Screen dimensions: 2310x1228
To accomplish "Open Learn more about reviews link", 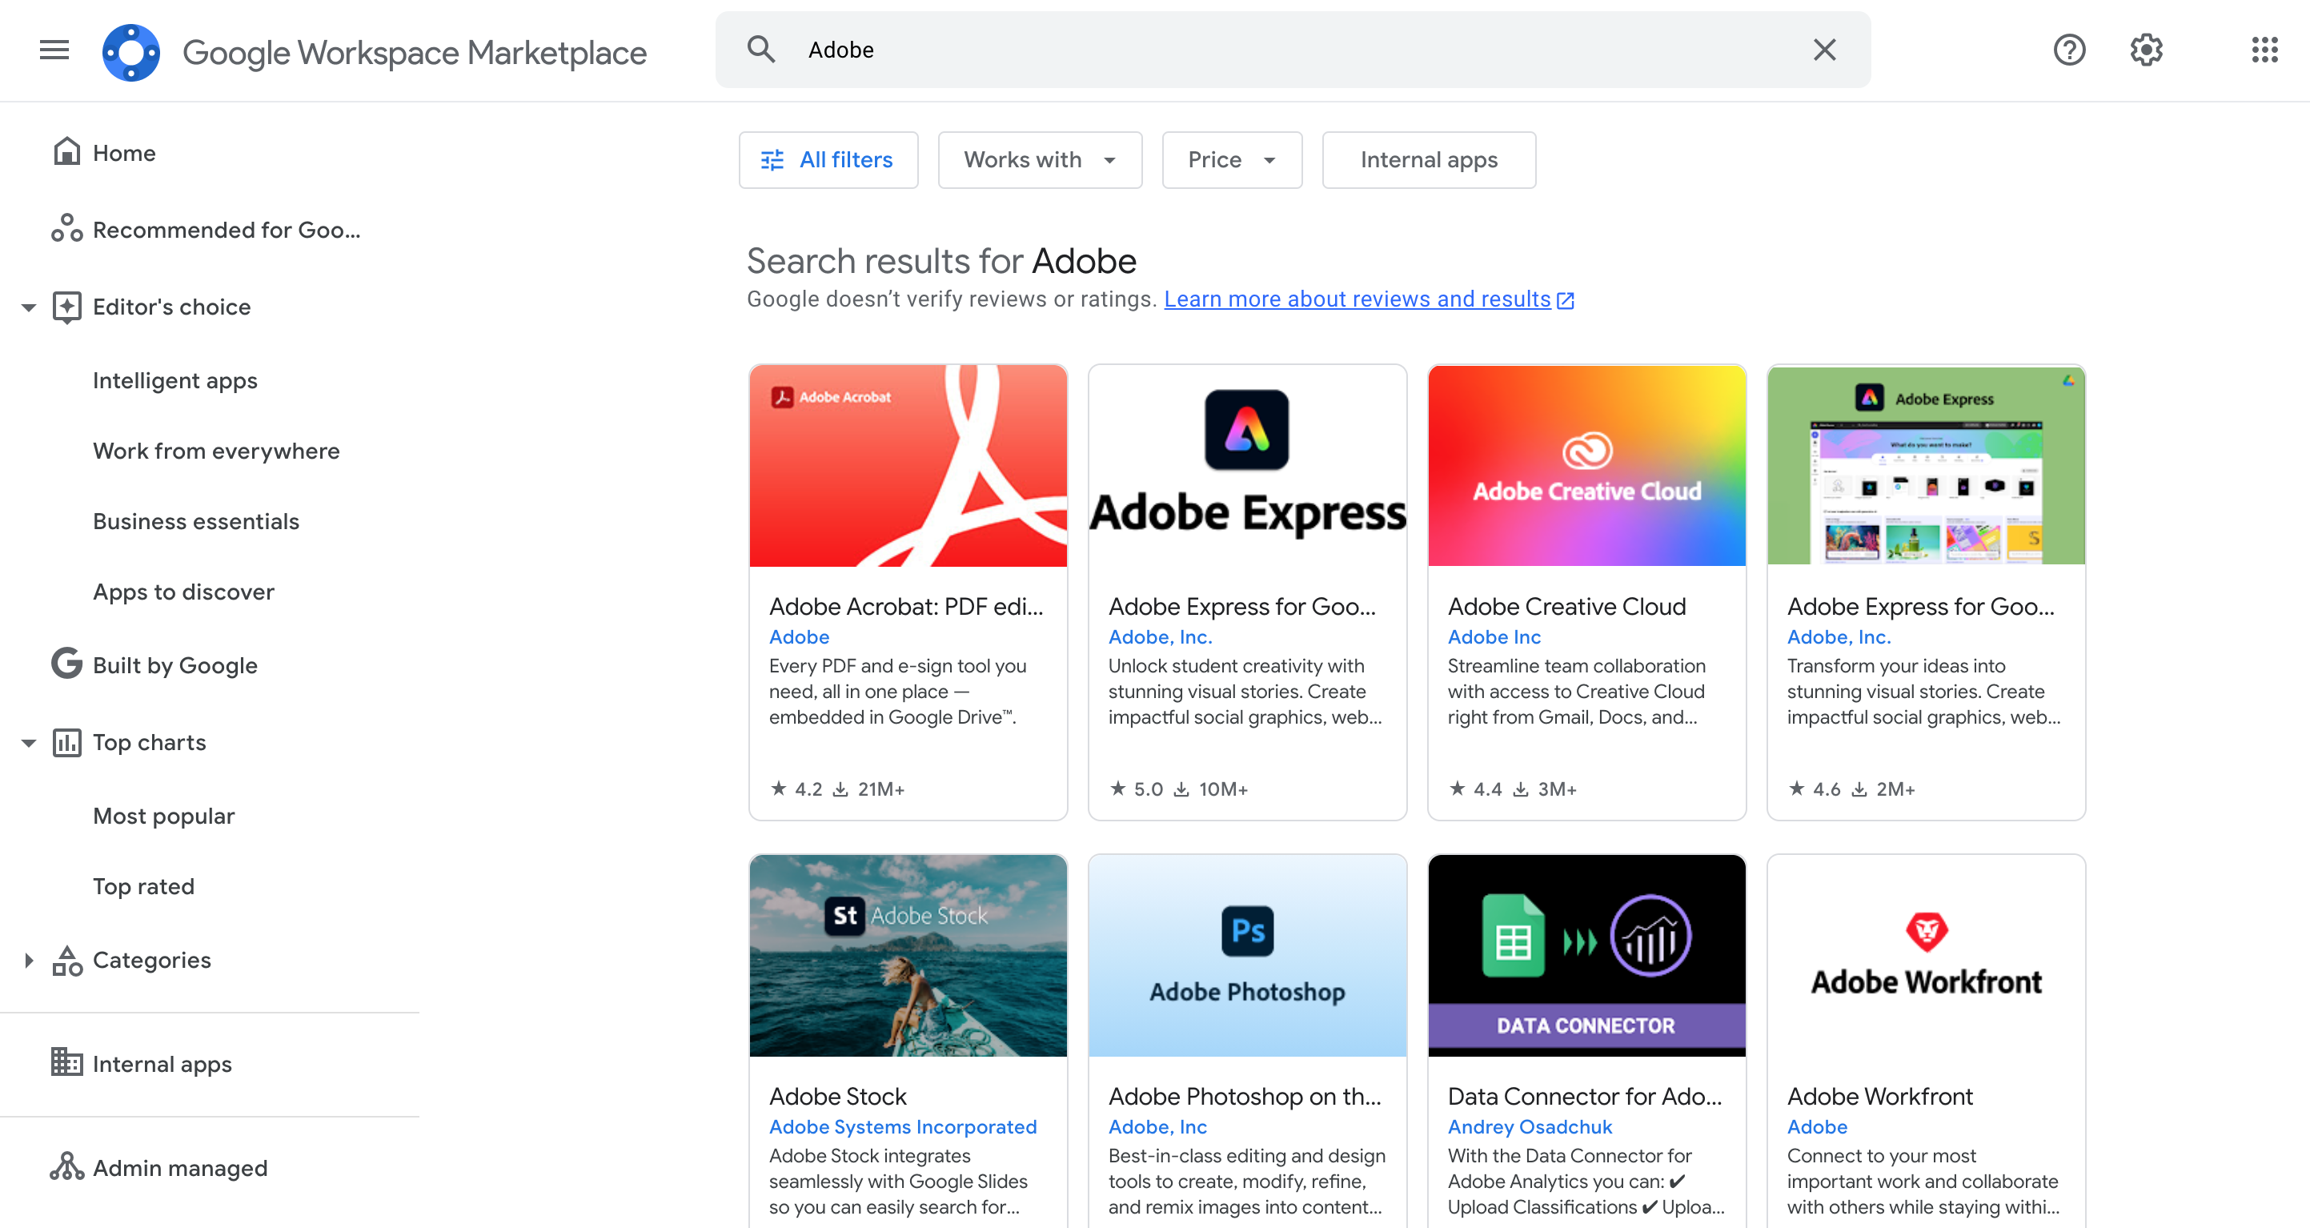I will [x=1369, y=299].
